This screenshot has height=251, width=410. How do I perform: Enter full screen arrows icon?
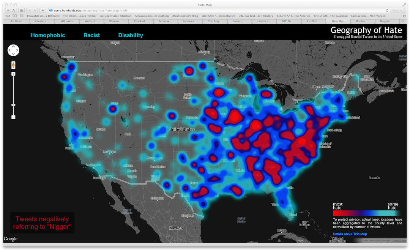click(x=404, y=5)
